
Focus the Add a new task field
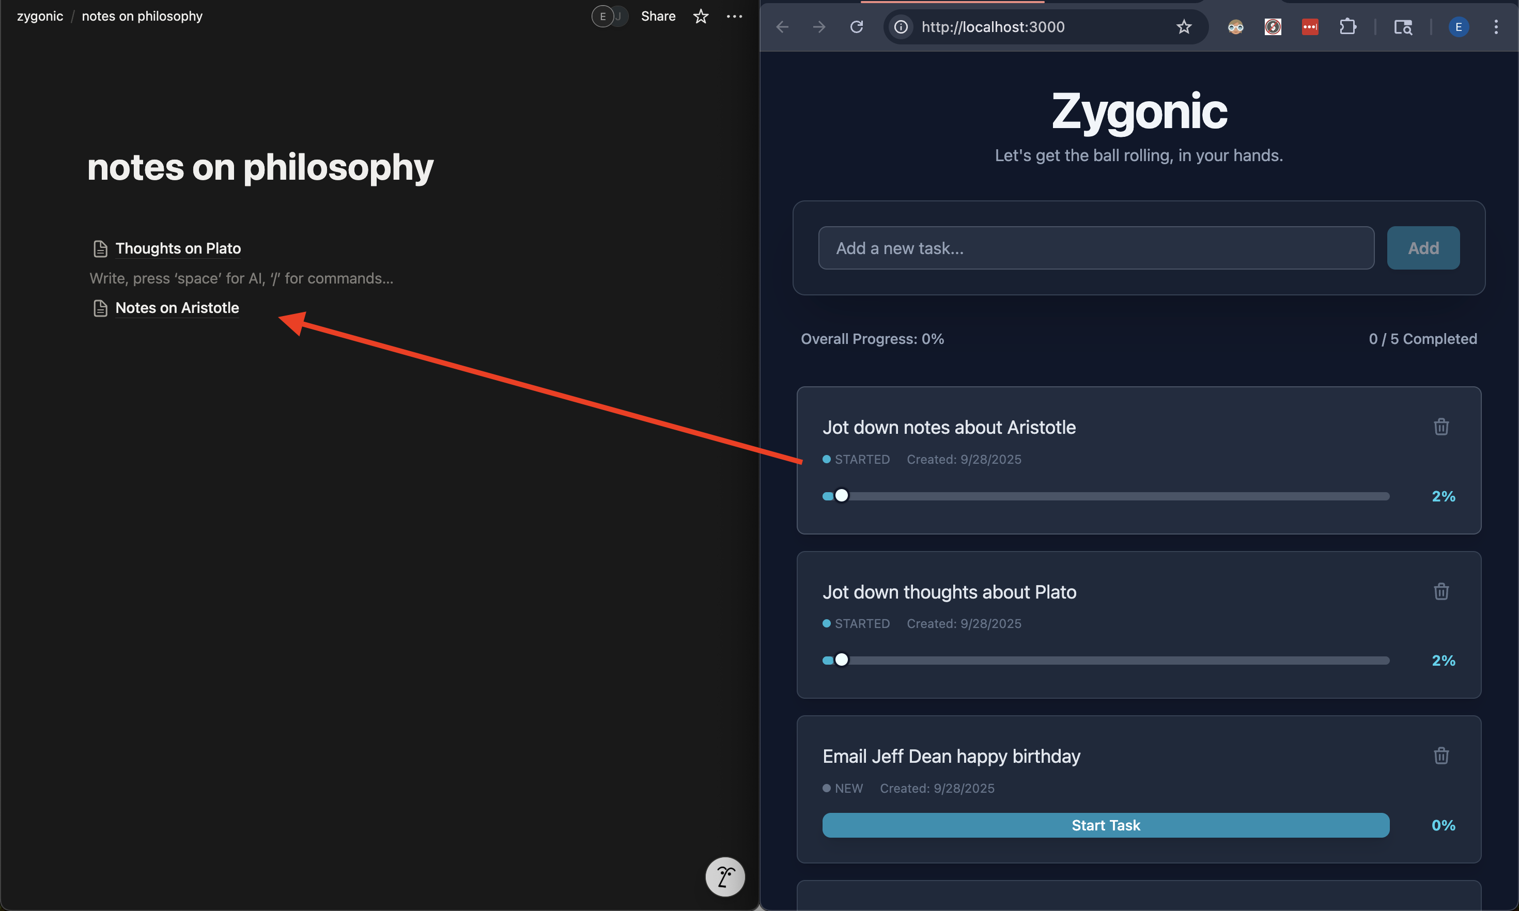point(1095,248)
